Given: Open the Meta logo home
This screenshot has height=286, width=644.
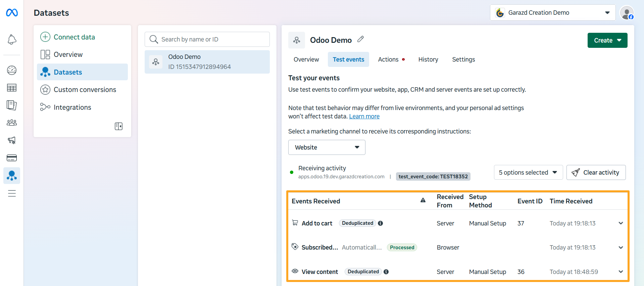Looking at the screenshot, I should tap(12, 13).
